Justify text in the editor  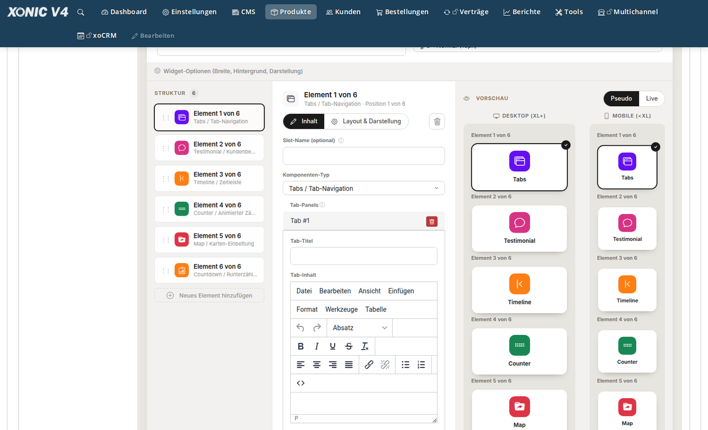pyautogui.click(x=348, y=365)
